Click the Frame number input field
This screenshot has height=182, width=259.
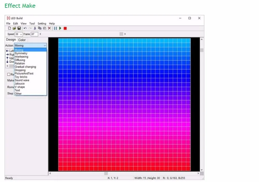coord(34,34)
